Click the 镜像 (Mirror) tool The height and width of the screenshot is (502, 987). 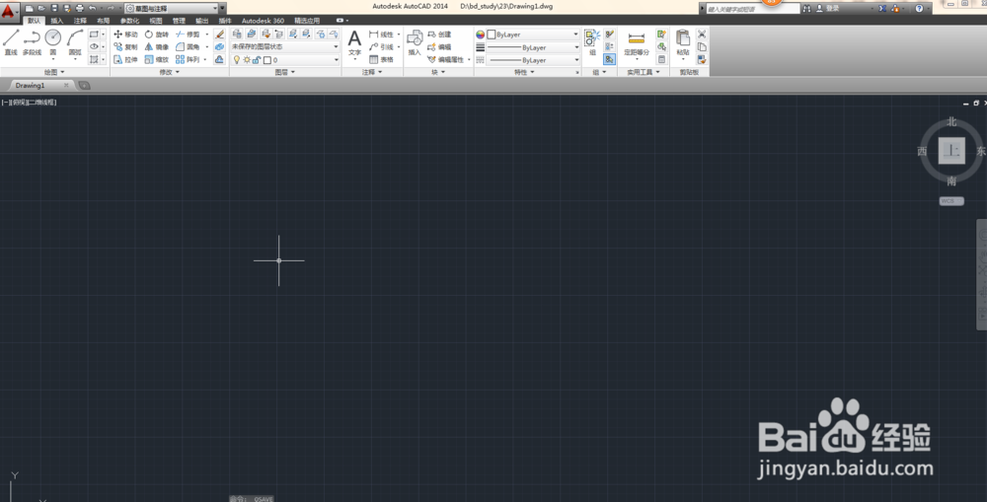[x=156, y=46]
